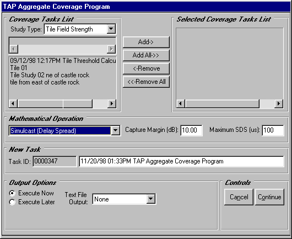The height and width of the screenshot is (239, 292).
Task: Click the Add All->> button
Action: (146, 55)
